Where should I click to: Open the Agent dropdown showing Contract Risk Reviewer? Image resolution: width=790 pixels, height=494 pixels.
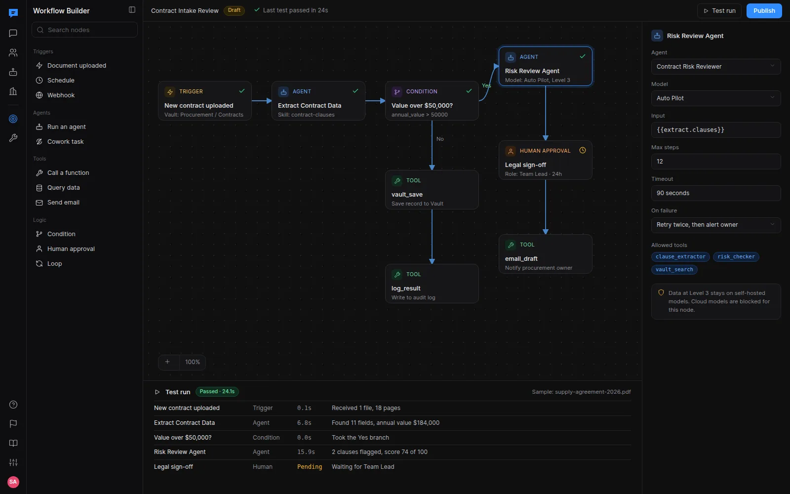coord(716,67)
